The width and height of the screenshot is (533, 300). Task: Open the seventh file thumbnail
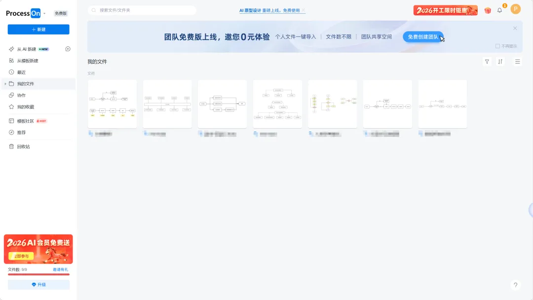443,104
